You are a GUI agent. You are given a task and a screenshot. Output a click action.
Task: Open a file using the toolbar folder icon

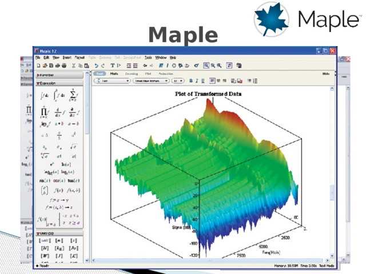(45, 66)
